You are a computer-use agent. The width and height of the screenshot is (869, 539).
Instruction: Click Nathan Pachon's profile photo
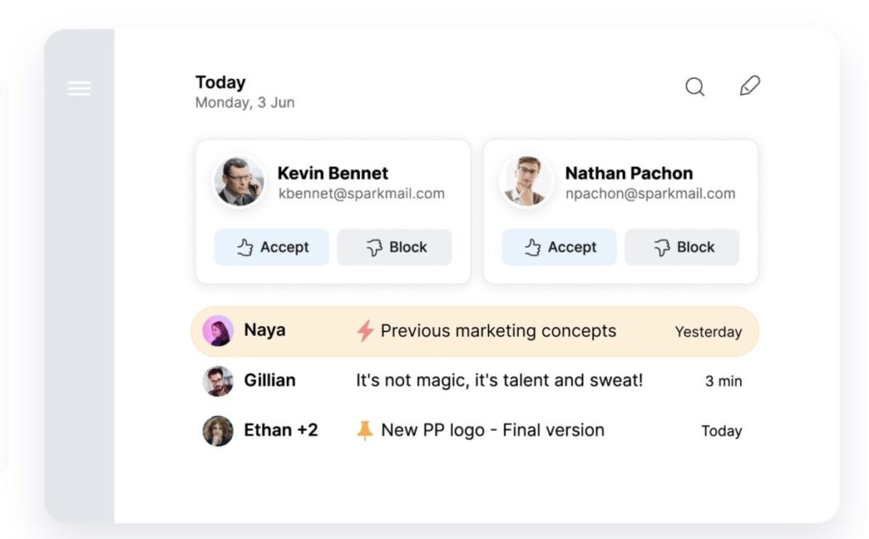click(x=526, y=181)
